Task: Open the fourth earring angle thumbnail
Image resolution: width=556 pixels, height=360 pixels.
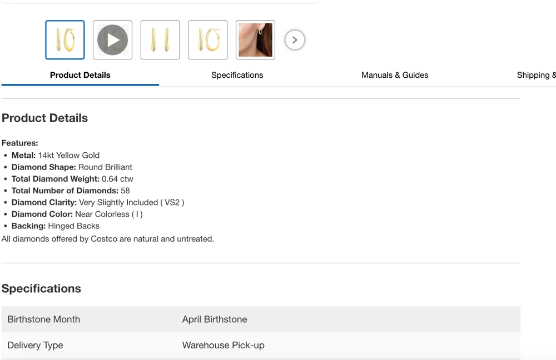Action: point(208,40)
